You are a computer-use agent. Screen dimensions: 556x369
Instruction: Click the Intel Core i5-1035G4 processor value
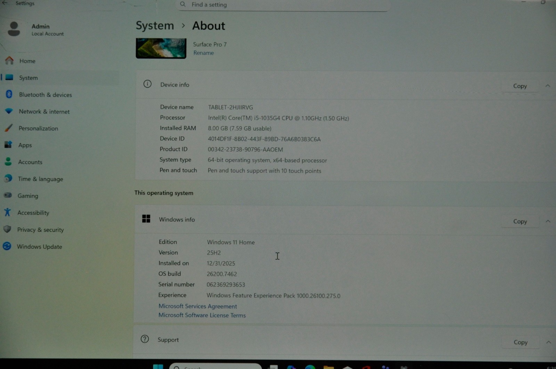(x=278, y=118)
